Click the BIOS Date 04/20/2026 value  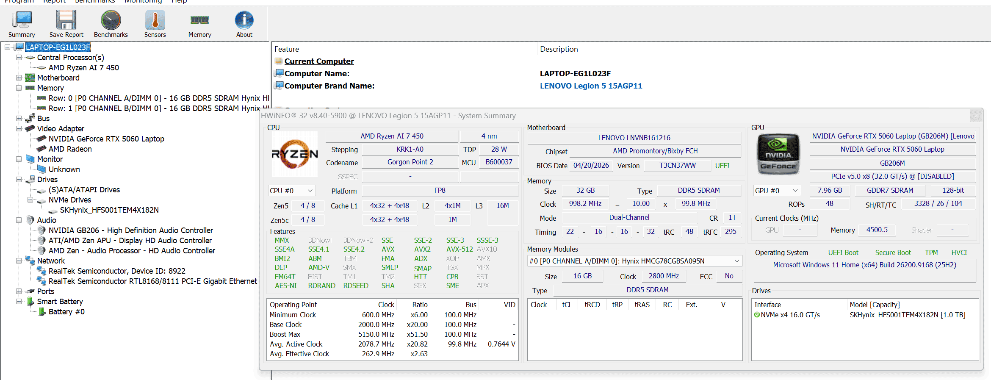(x=591, y=165)
